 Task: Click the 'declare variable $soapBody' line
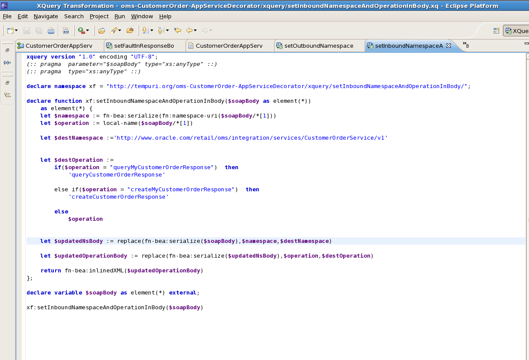pos(113,292)
